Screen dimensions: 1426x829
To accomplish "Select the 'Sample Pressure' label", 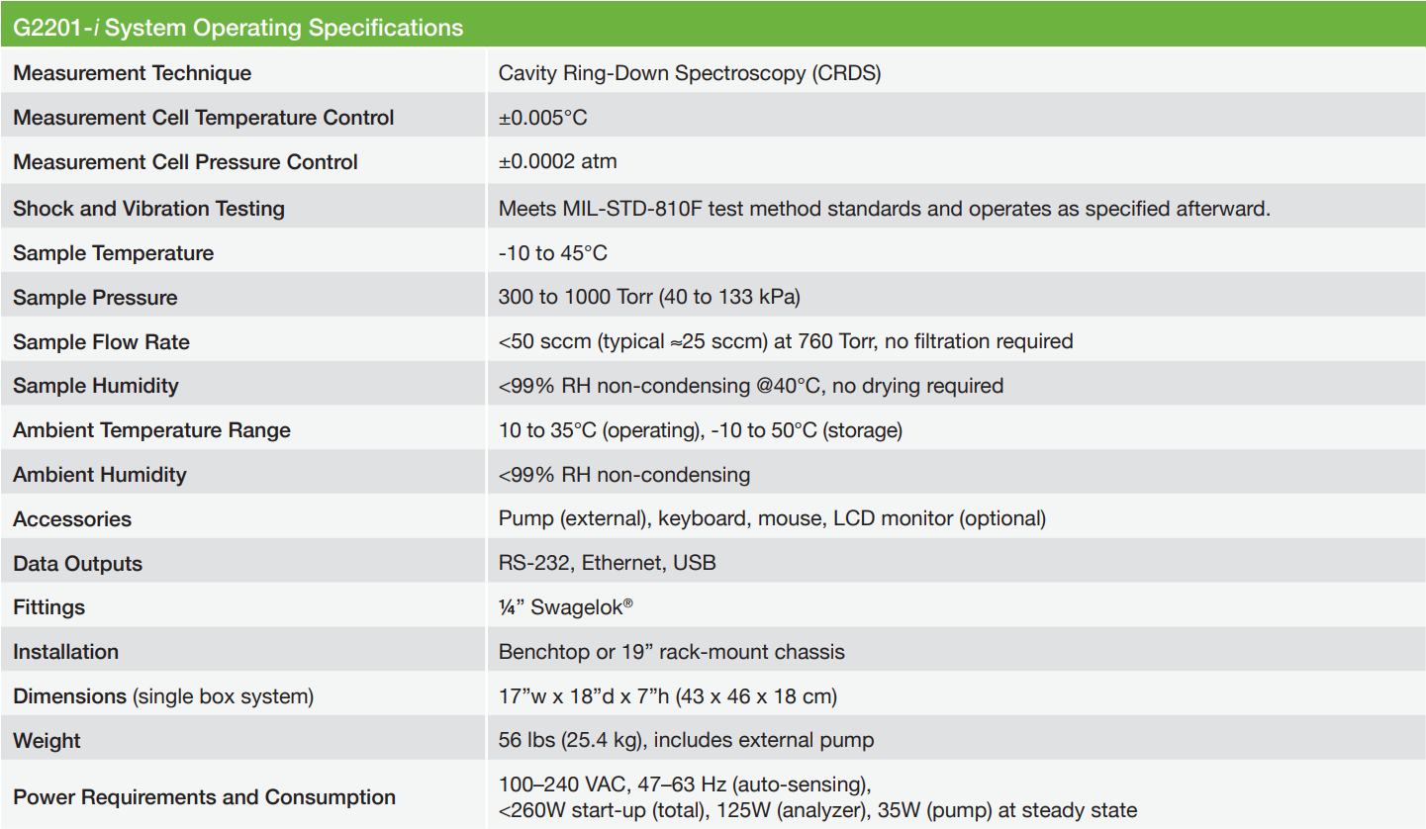I will pyautogui.click(x=96, y=298).
